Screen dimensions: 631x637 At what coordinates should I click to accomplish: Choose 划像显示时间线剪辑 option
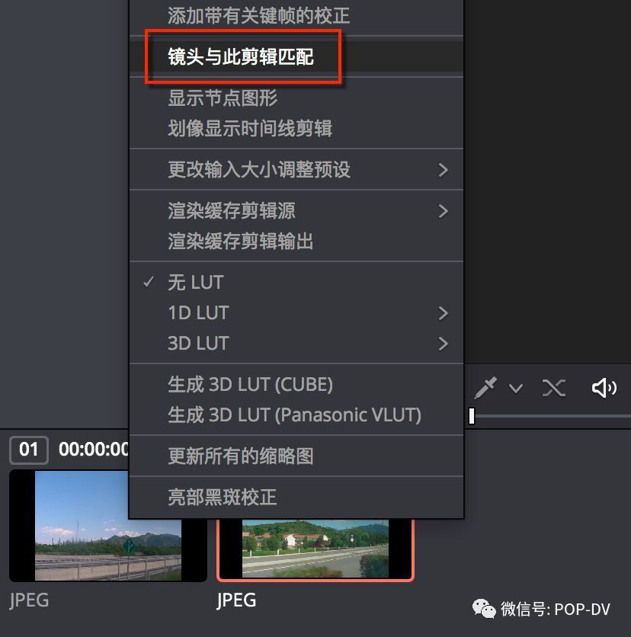coord(296,128)
